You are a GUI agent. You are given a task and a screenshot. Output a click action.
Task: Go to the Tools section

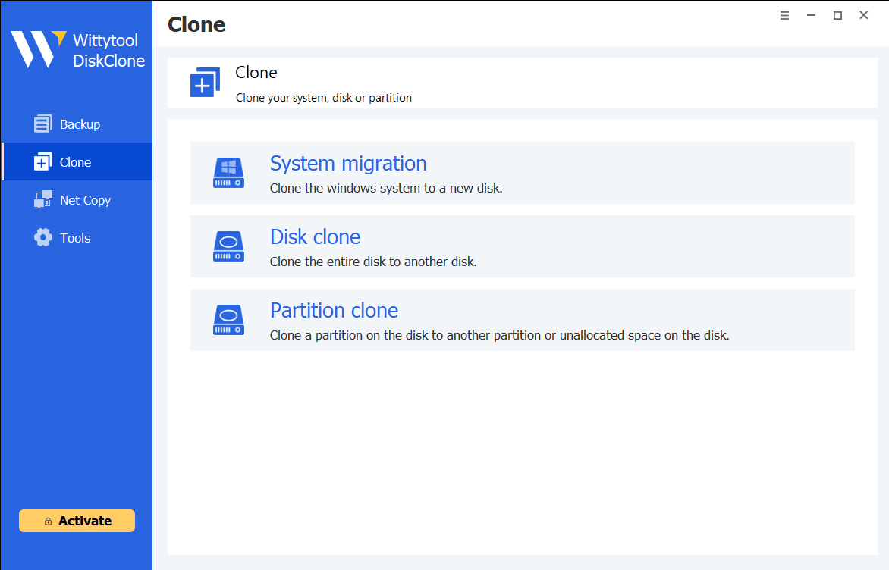(75, 238)
